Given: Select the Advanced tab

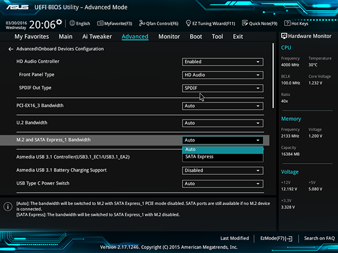Looking at the screenshot, I should 135,37.
